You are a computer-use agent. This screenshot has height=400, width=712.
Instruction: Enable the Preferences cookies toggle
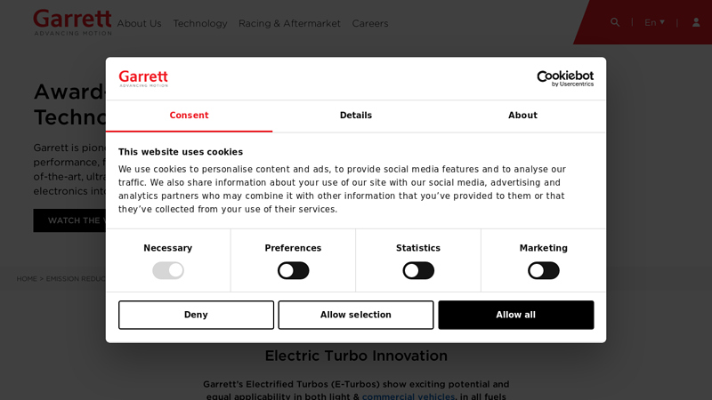coord(293,270)
